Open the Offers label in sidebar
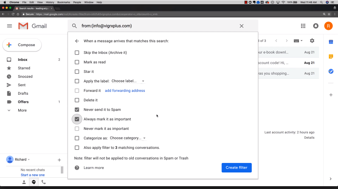 23,102
